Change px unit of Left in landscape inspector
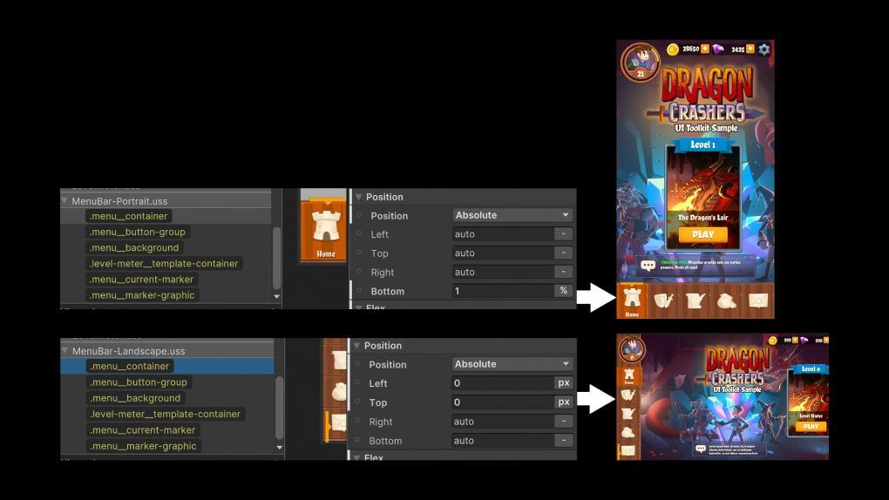The height and width of the screenshot is (500, 889). (x=564, y=383)
